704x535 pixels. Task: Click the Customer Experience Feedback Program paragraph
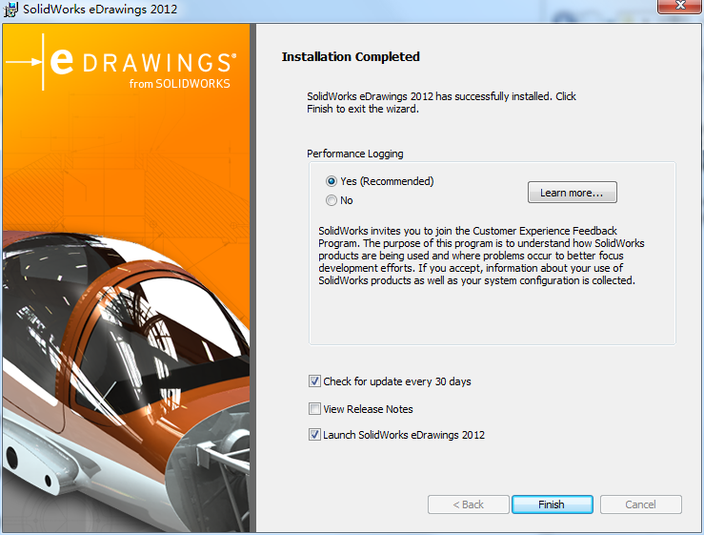click(x=481, y=256)
